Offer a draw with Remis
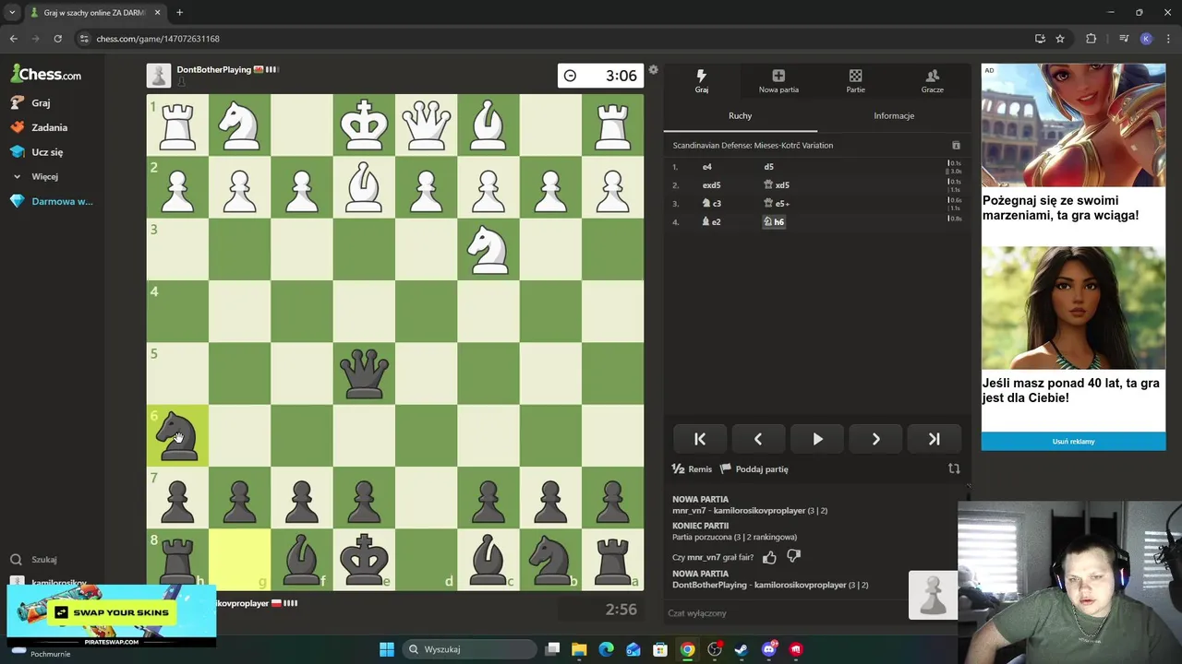1182x664 pixels. (x=692, y=468)
